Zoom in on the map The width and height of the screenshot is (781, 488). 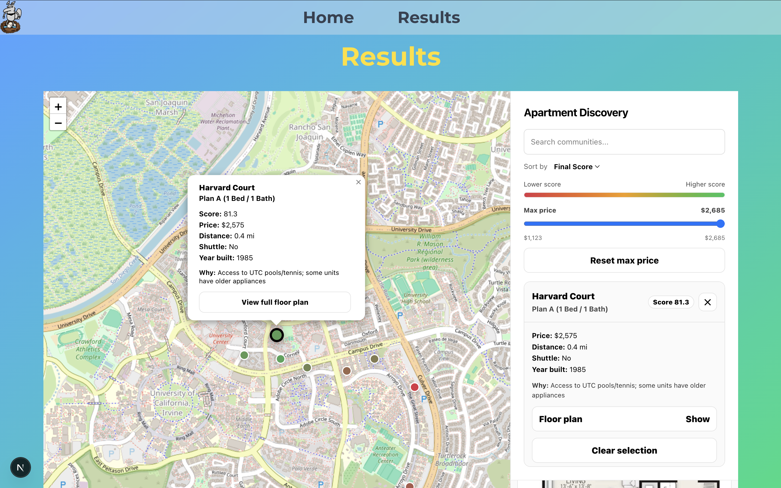[58, 107]
